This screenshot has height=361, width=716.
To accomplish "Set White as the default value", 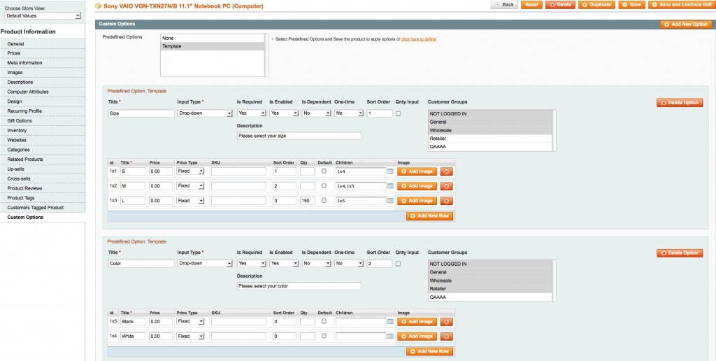I will pos(324,336).
